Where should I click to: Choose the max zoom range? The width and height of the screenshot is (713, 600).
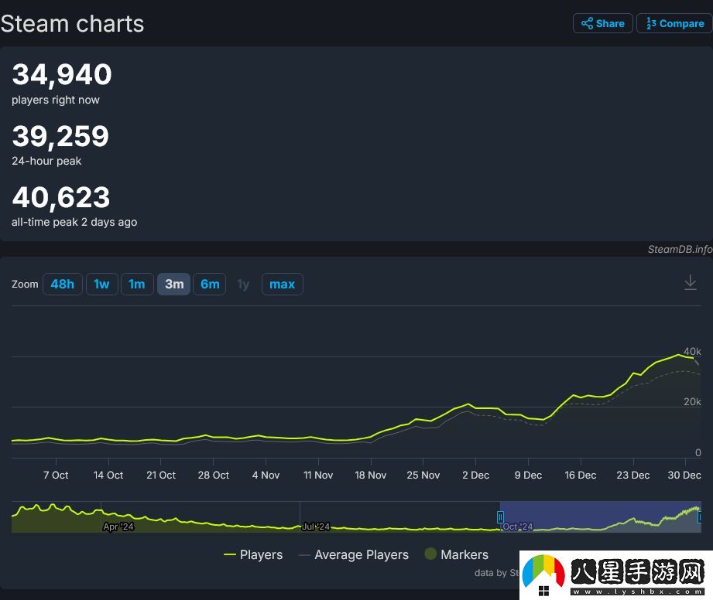(x=283, y=285)
